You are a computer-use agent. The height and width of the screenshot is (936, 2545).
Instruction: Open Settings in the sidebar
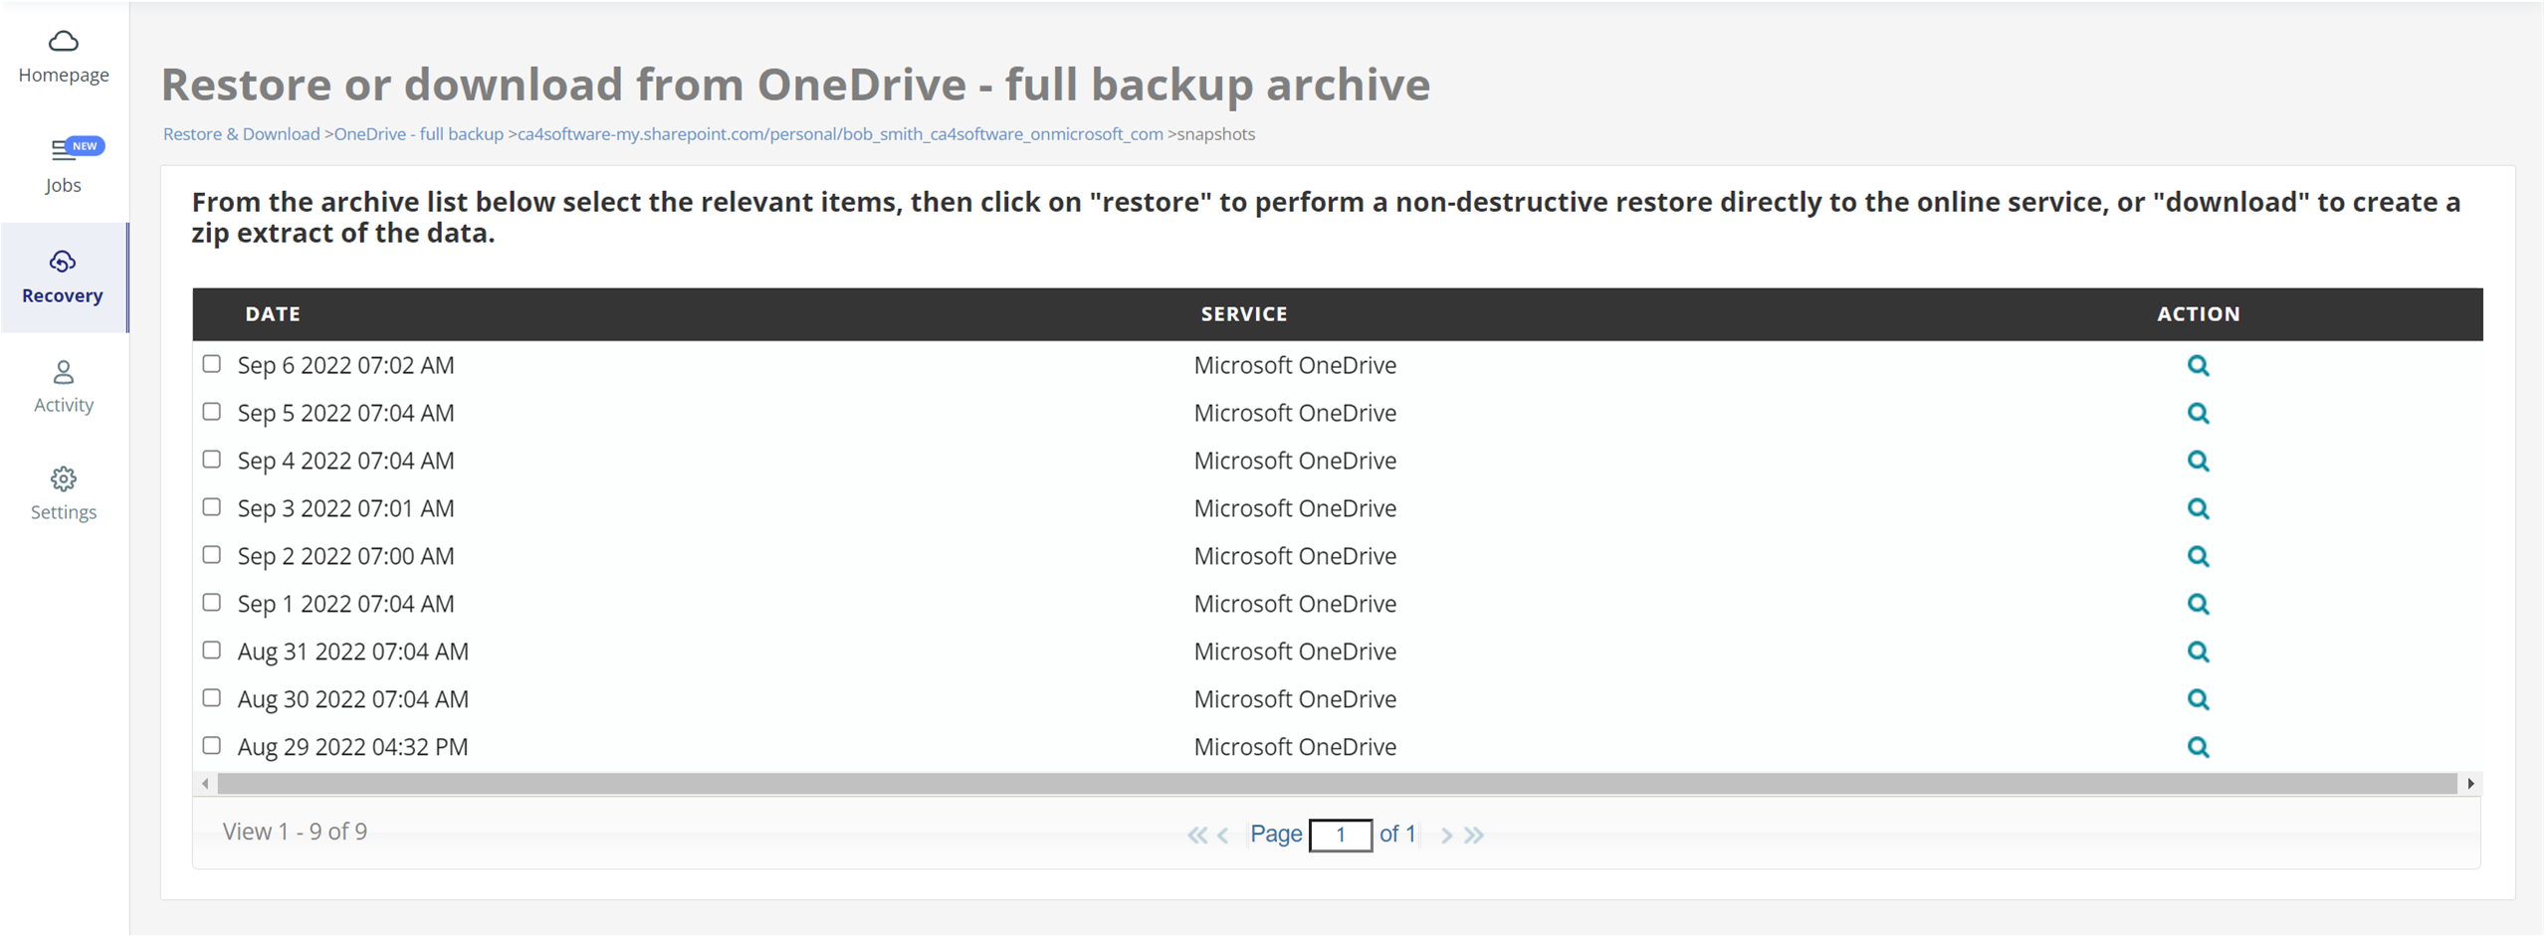[x=64, y=494]
